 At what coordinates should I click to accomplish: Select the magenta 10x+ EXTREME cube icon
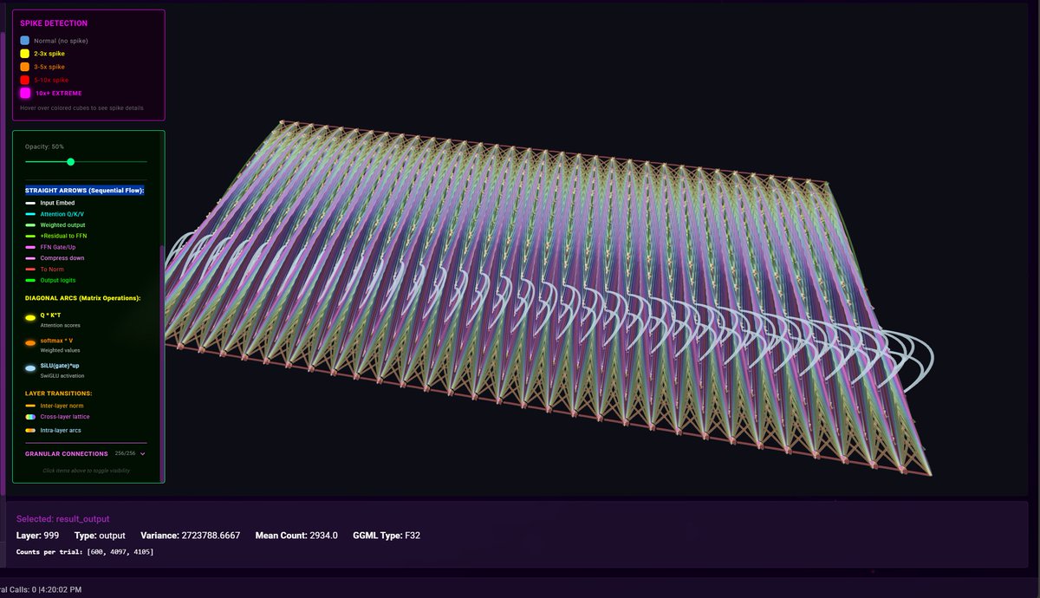[26, 93]
